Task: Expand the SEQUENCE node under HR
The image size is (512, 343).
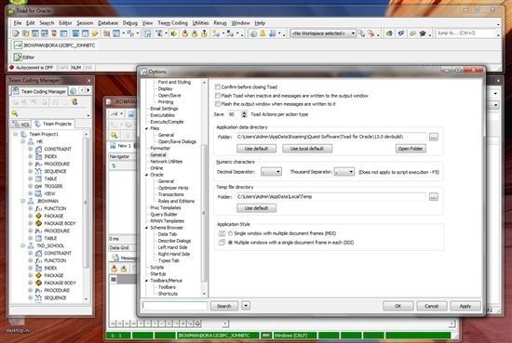Action: point(30,171)
